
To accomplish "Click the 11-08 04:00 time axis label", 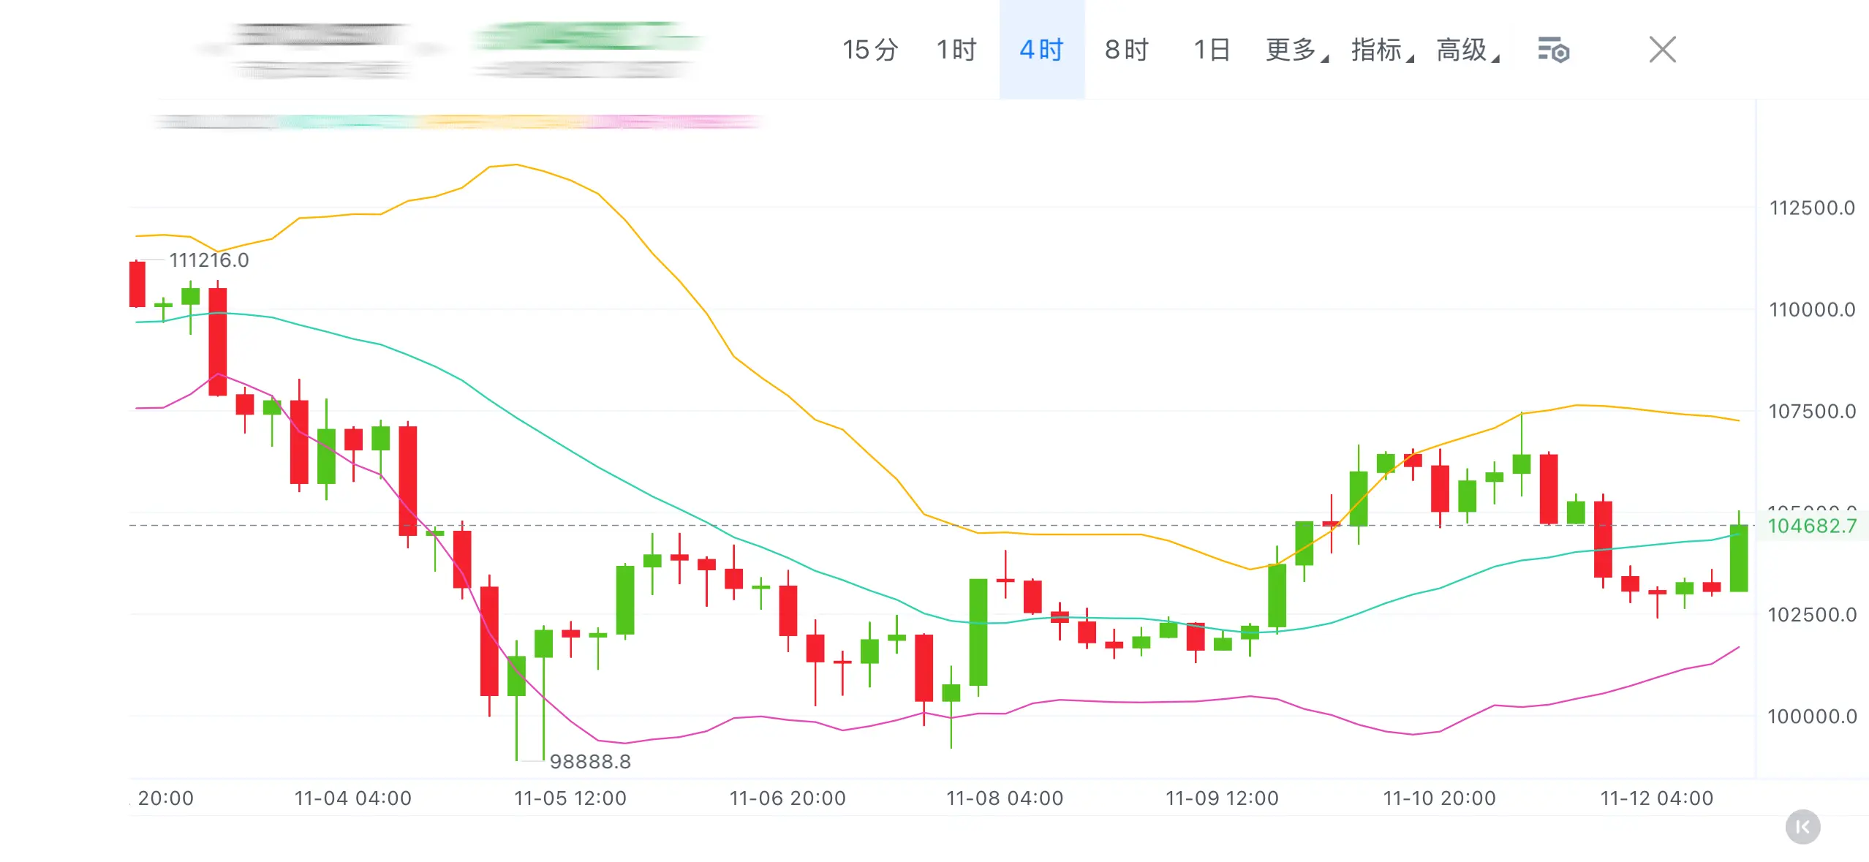I will pos(1004,798).
